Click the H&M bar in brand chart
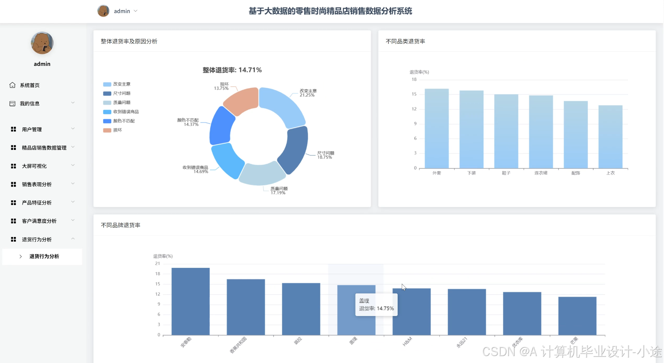The image size is (664, 363). [x=412, y=312]
